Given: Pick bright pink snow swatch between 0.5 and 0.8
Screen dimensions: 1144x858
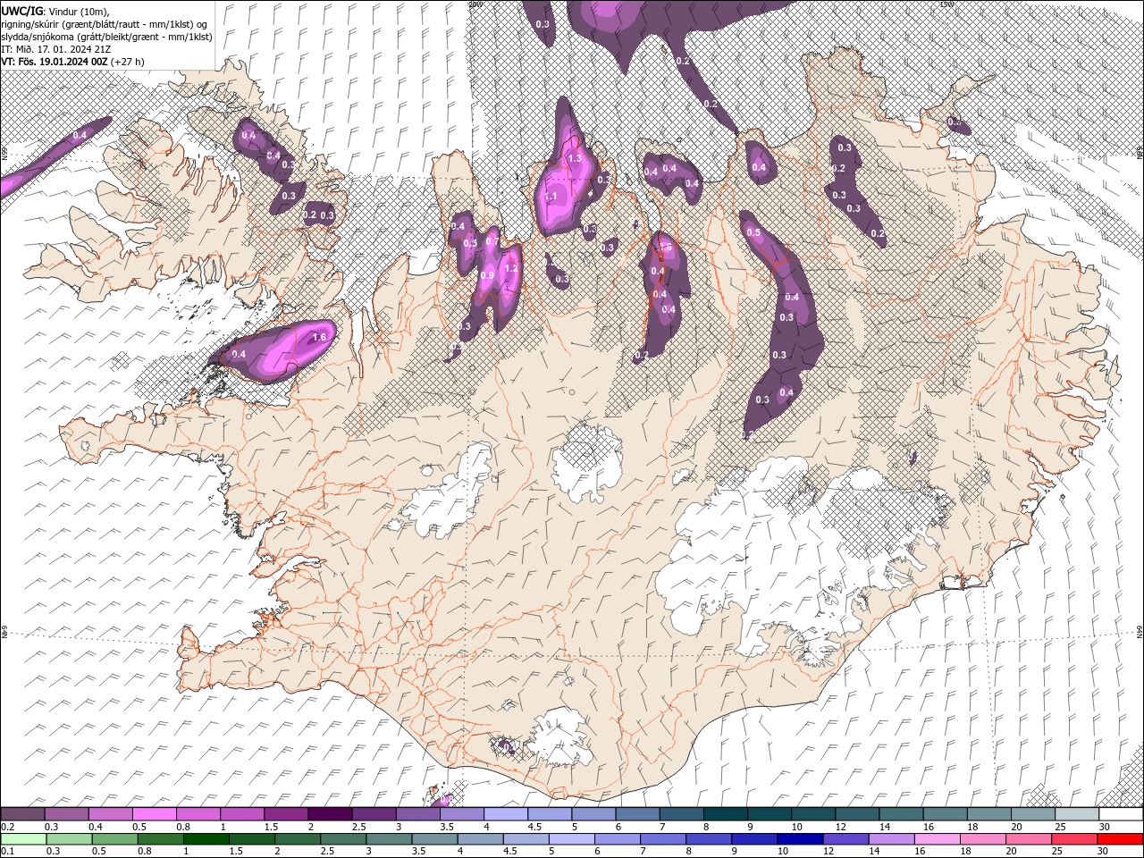Looking at the screenshot, I should (154, 814).
